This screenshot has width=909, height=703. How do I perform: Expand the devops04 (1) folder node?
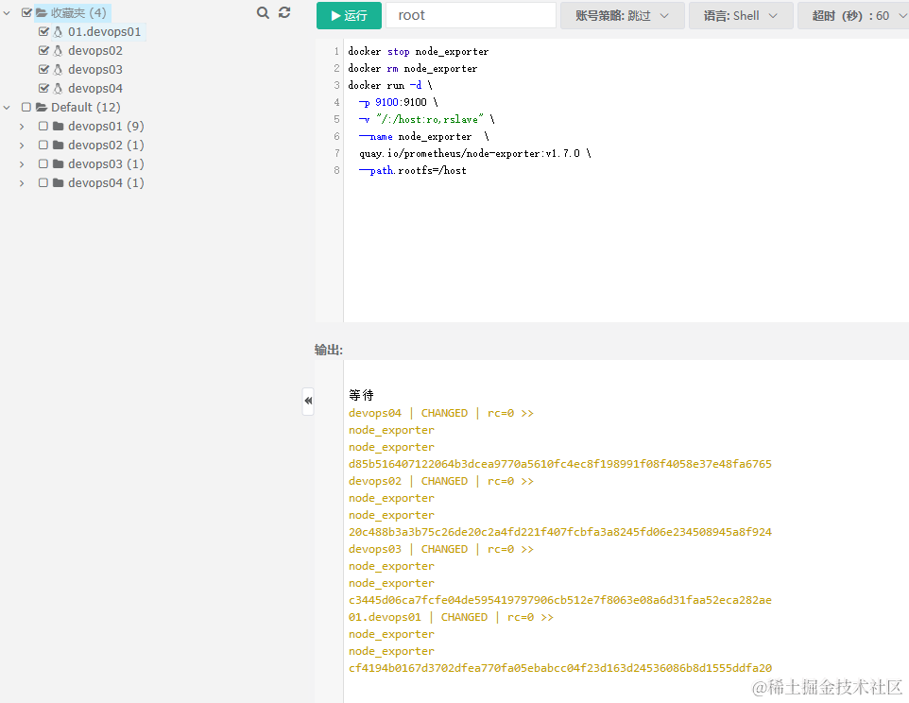[x=22, y=183]
